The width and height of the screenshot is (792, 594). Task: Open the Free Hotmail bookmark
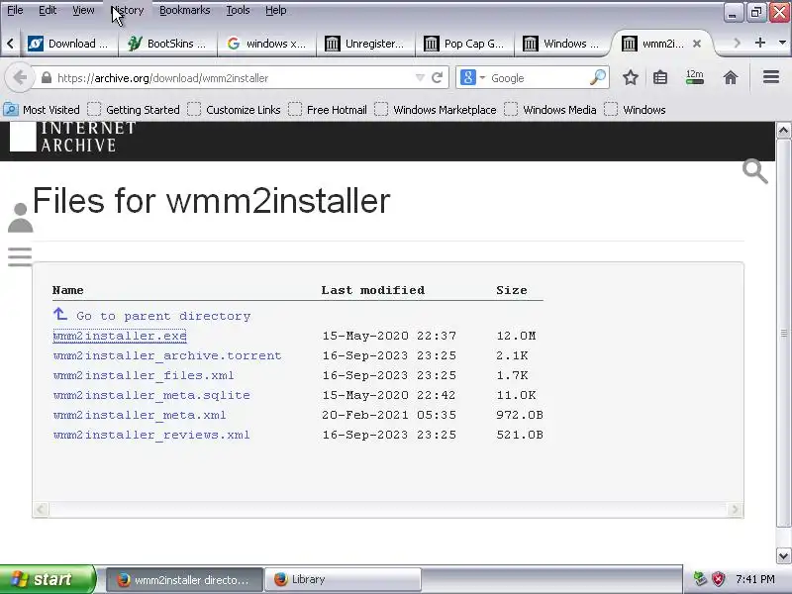point(328,110)
